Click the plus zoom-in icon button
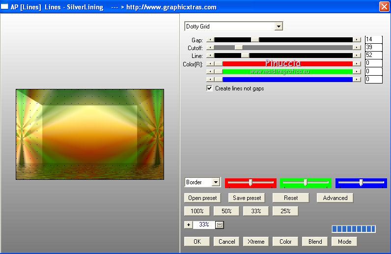Screen dimensions: 391x254 tap(189, 225)
